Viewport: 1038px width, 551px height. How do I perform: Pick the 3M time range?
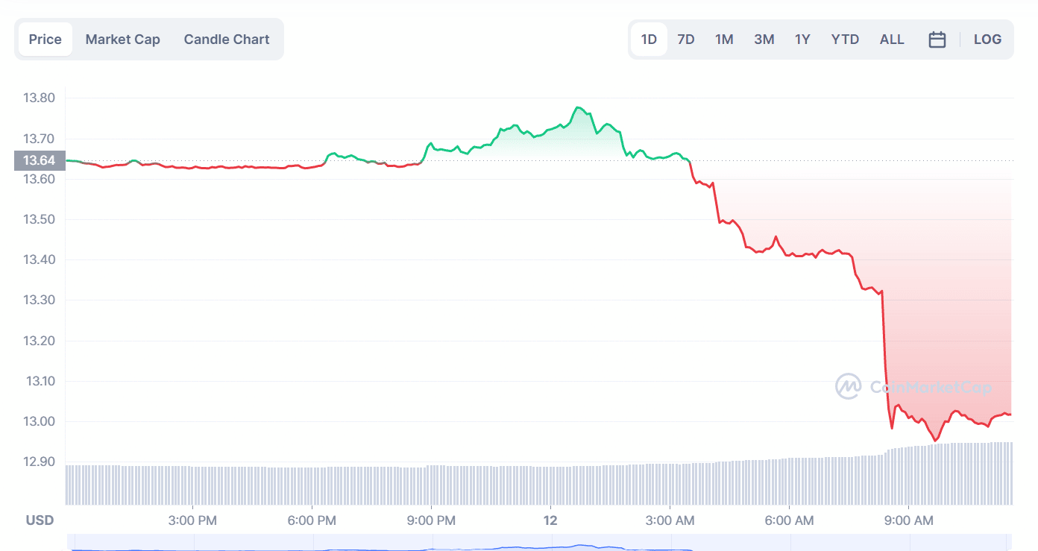point(764,40)
